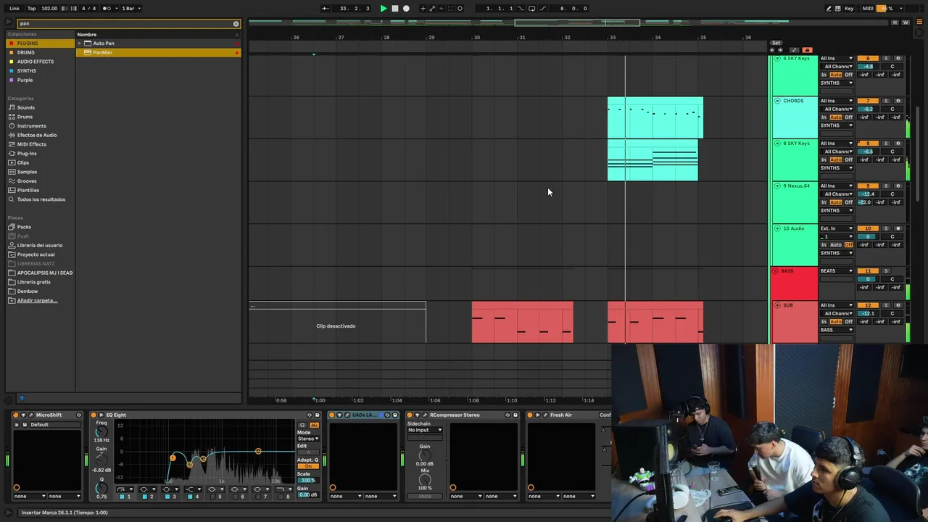Toggle MicroShift device activator

(17, 415)
